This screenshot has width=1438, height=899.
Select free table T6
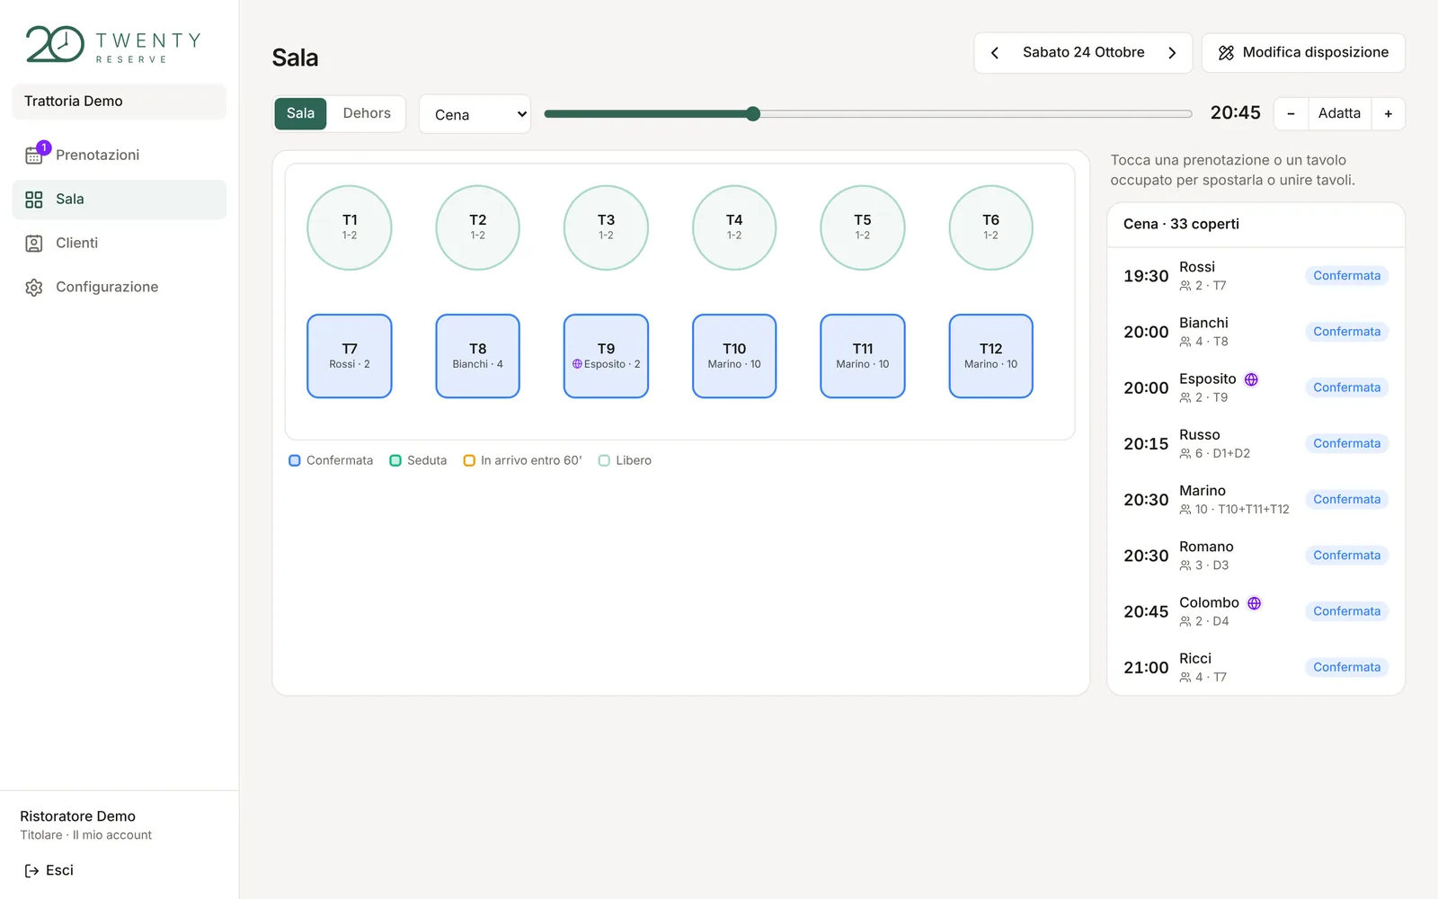(990, 227)
